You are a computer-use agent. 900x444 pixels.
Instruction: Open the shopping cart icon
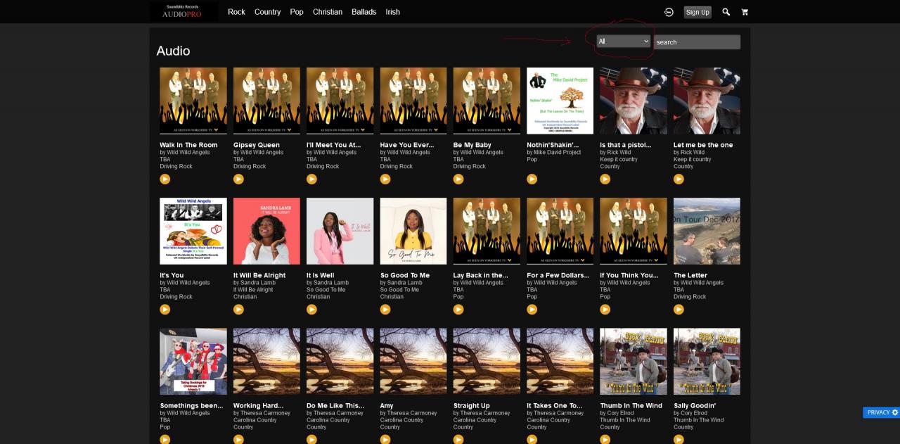[x=745, y=12]
